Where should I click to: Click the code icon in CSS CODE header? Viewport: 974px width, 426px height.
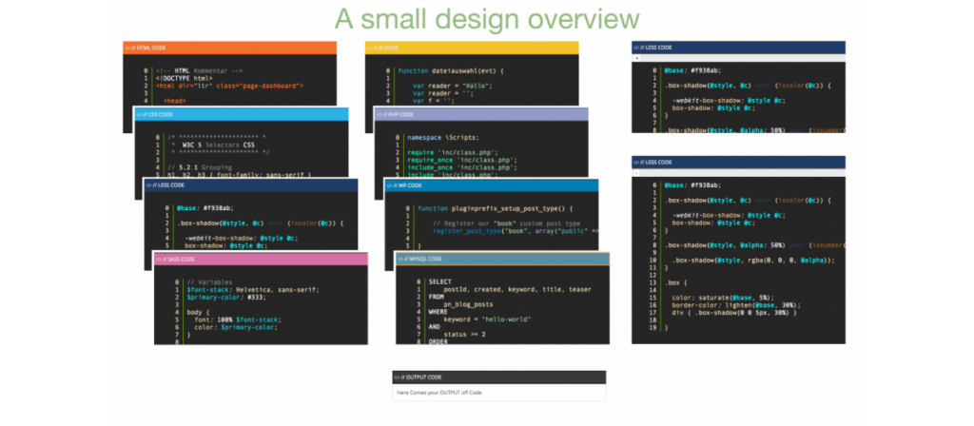139,114
